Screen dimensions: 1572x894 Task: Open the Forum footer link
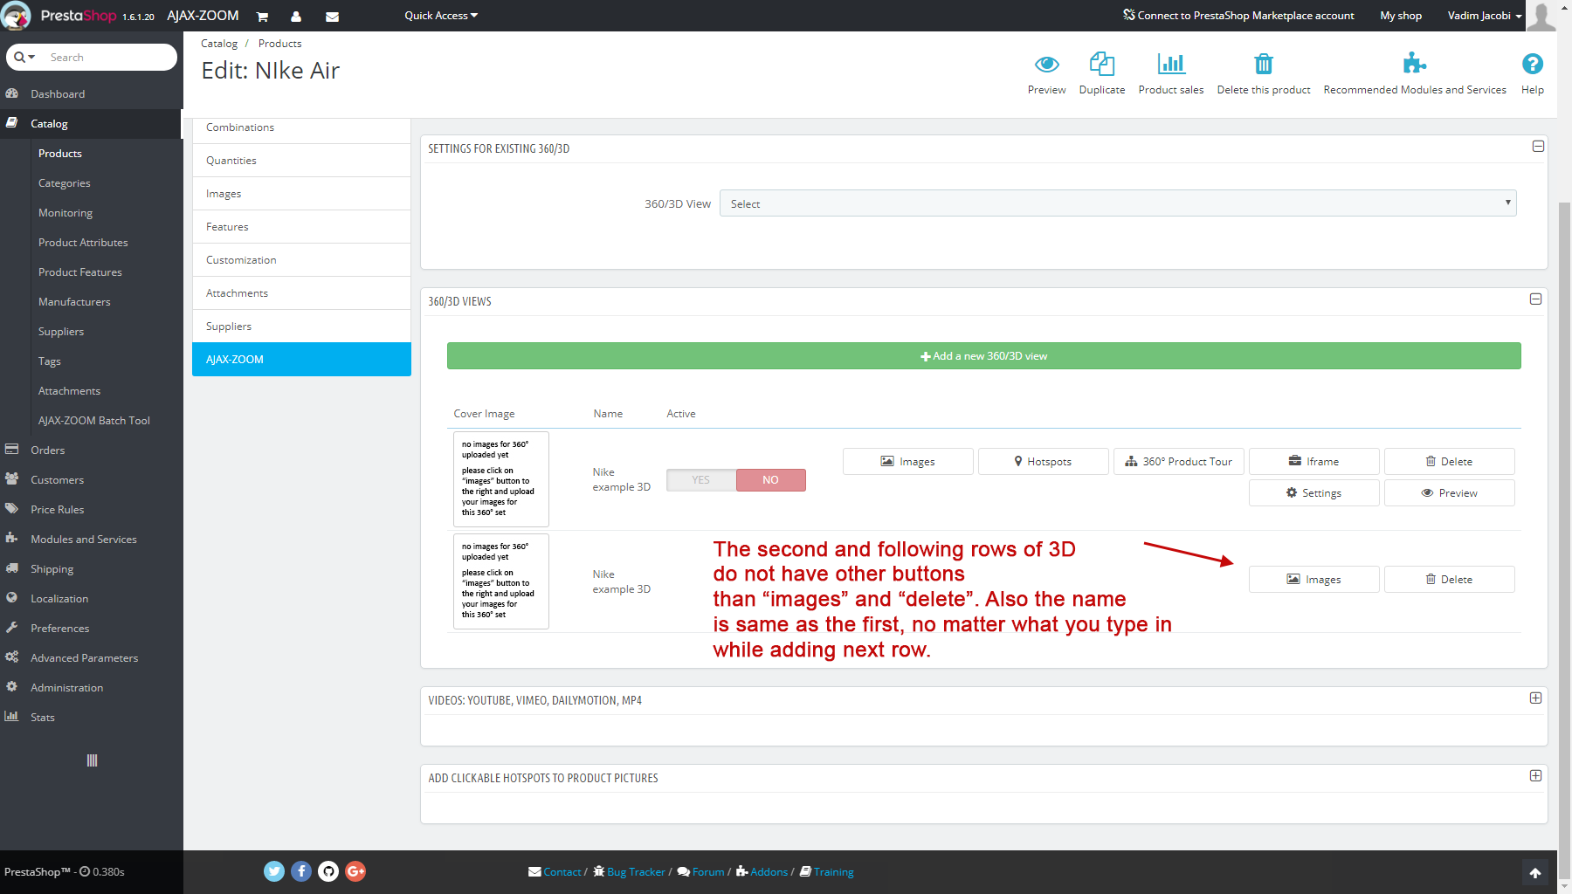[701, 872]
